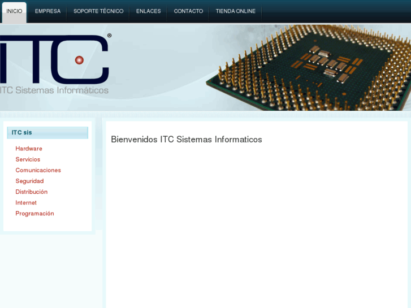The width and height of the screenshot is (411, 308).
Task: Select the Seguridad link
Action: [x=29, y=181]
